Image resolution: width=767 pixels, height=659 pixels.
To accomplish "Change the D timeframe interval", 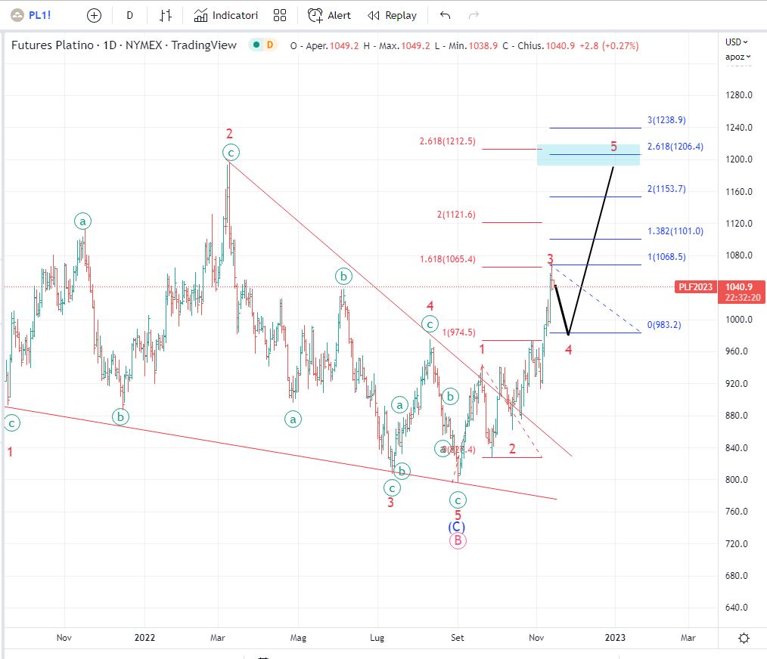I will [129, 16].
